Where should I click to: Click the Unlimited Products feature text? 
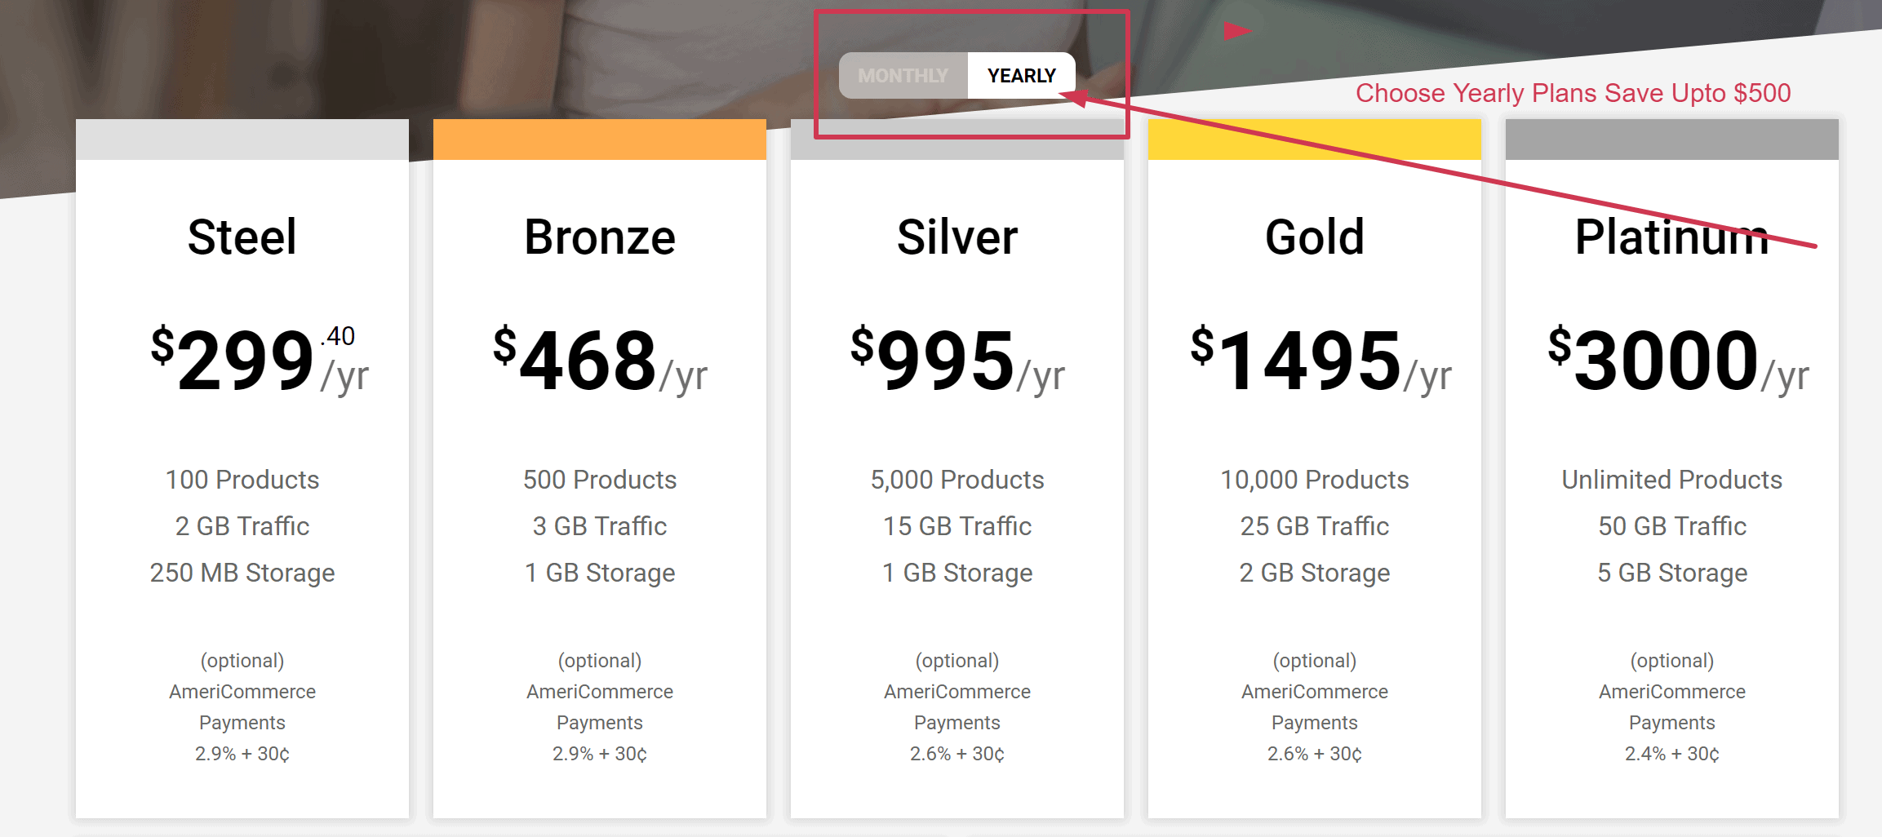coord(1671,480)
